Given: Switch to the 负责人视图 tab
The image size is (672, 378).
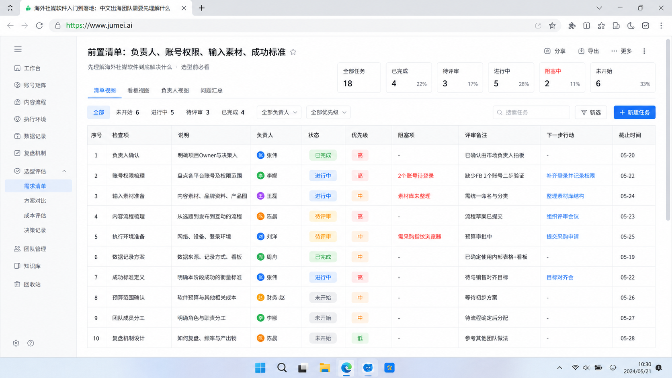Looking at the screenshot, I should [x=175, y=90].
